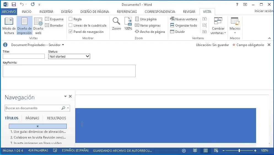Select Print Layout icon in status bar
This screenshot has height=155, width=274.
tap(206, 151)
